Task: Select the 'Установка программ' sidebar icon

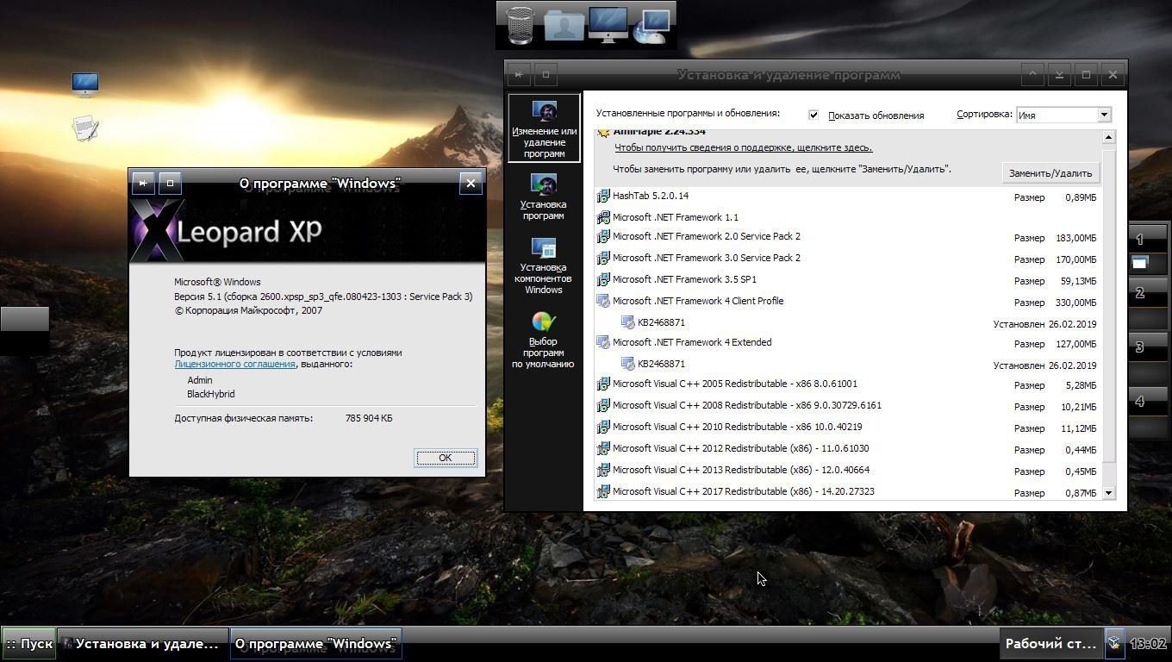Action: pos(543,196)
